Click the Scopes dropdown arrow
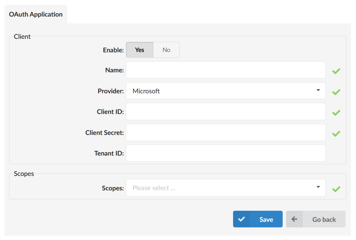This screenshot has height=240, width=356. coord(318,187)
